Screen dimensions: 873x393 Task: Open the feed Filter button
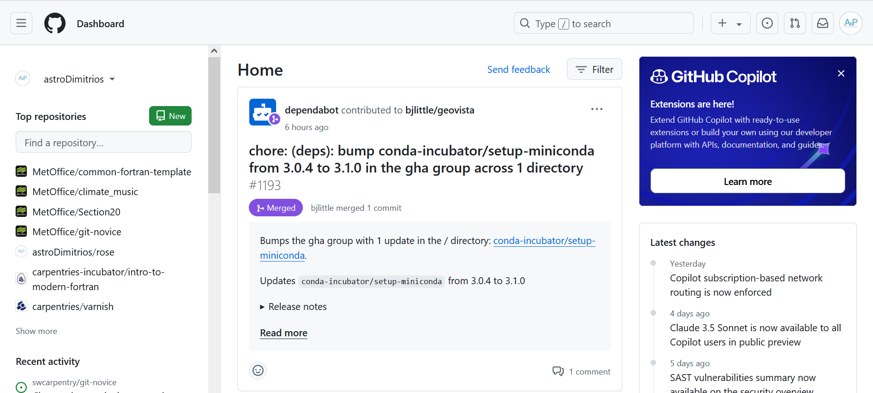coord(594,69)
